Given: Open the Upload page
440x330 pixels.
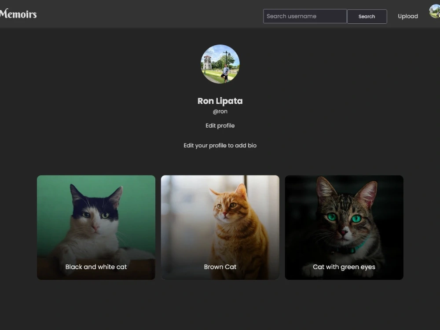Looking at the screenshot, I should [x=408, y=16].
